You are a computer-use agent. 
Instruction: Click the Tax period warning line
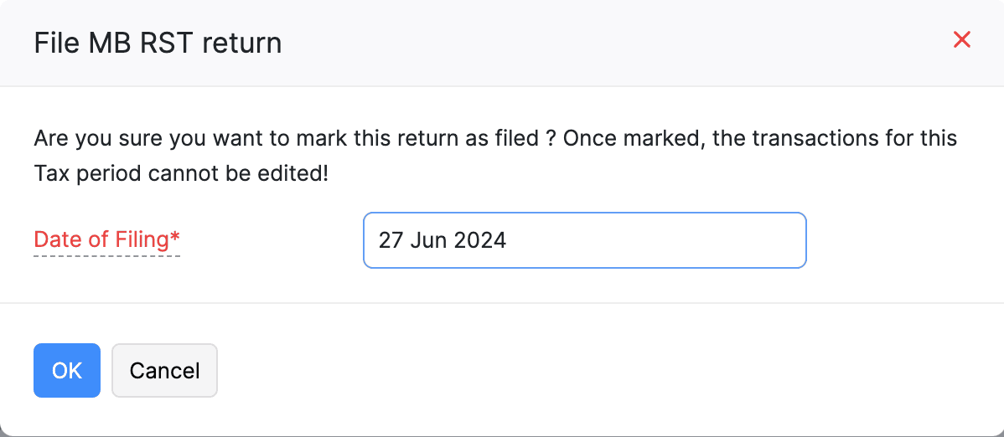point(180,175)
